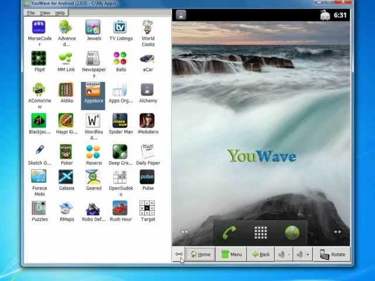
Task: Open the TV Listings app
Action: pos(120,28)
